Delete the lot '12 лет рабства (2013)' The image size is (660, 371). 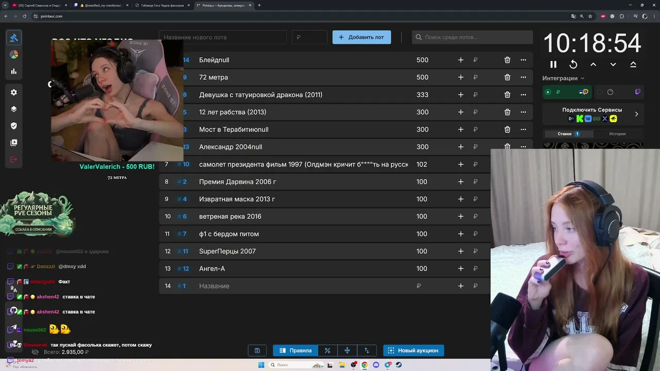point(507,112)
